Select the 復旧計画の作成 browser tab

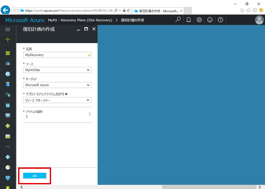[158, 11]
